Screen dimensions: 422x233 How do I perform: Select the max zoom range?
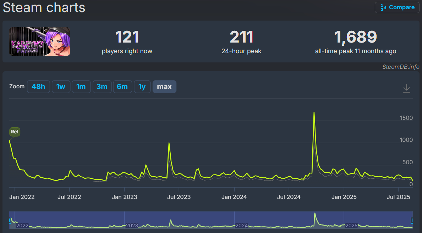point(164,87)
